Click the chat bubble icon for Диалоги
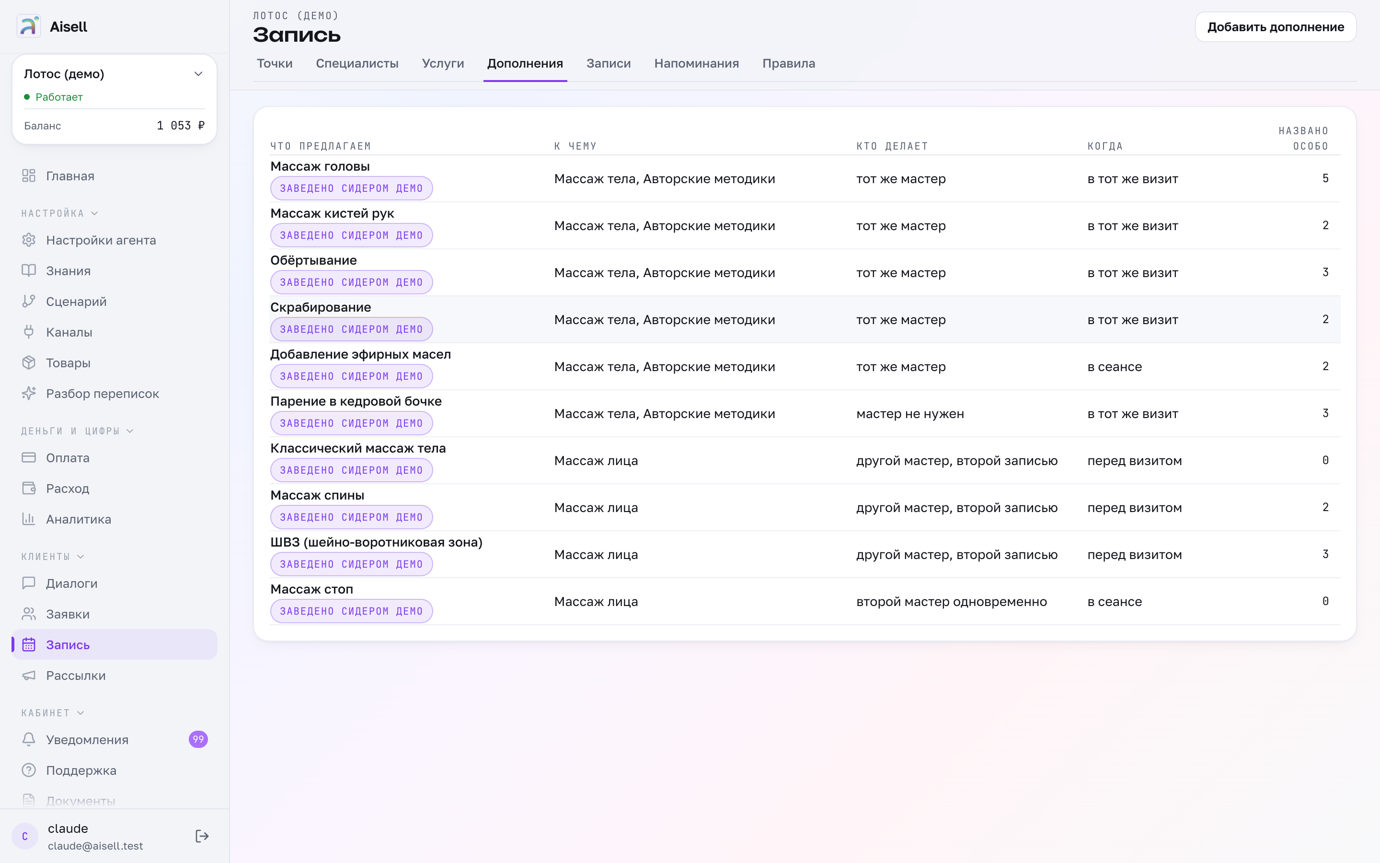The height and width of the screenshot is (863, 1380). tap(29, 583)
